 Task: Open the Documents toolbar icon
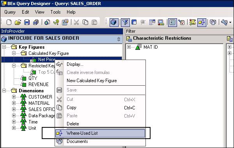(x=213, y=23)
